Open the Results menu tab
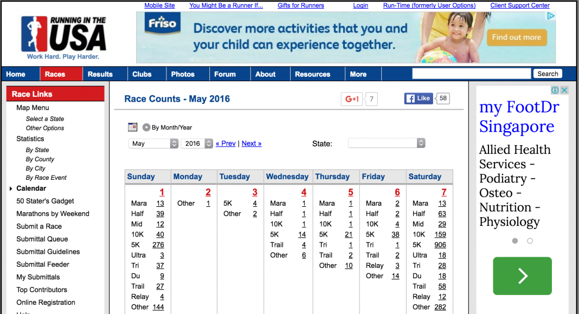This screenshot has width=579, height=314. pyautogui.click(x=100, y=74)
